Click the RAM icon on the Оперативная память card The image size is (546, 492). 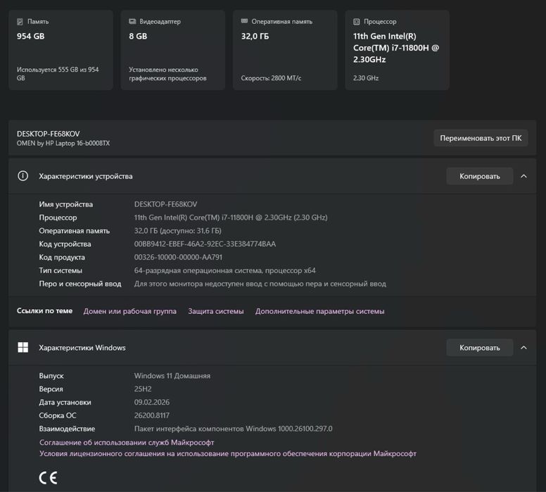point(244,21)
